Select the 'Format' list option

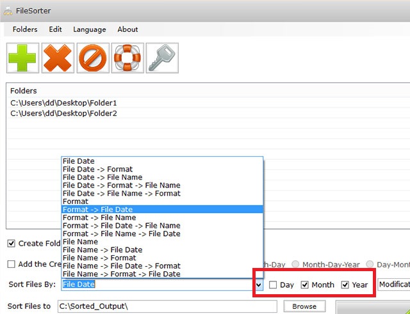pos(162,201)
